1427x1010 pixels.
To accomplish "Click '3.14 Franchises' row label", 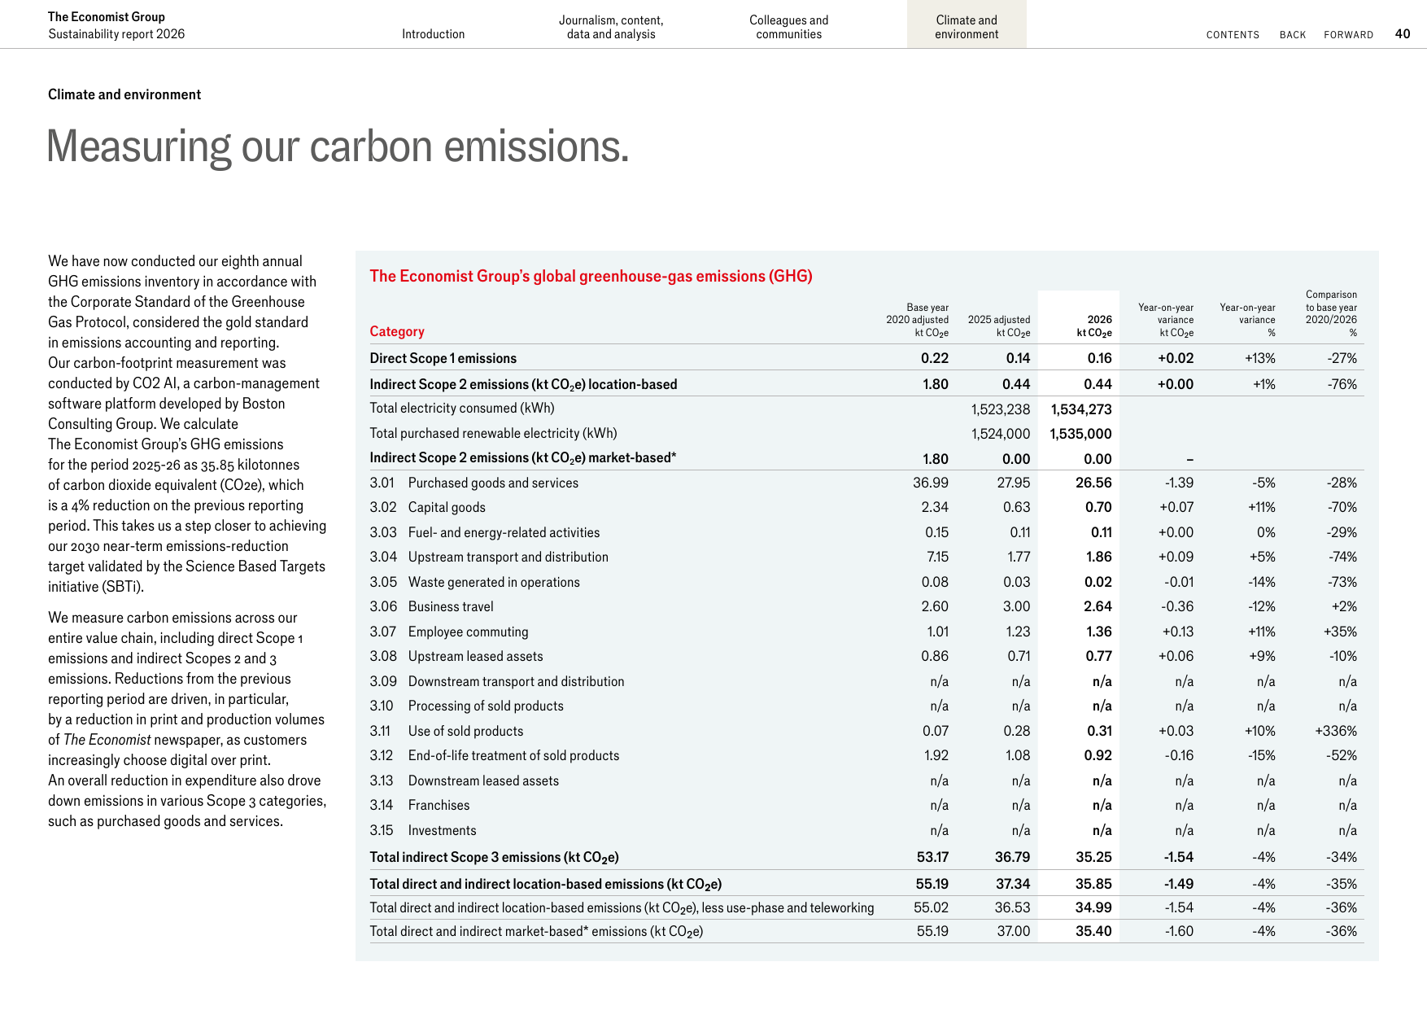I will (419, 806).
